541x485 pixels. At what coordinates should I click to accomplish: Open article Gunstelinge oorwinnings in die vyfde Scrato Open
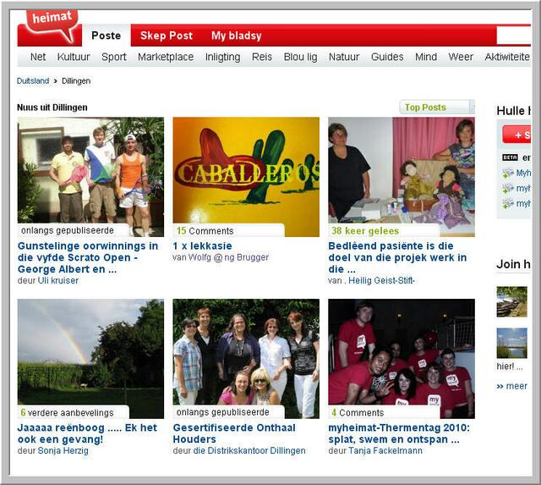(x=88, y=257)
